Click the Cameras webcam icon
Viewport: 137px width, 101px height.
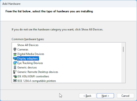(x=15, y=49)
